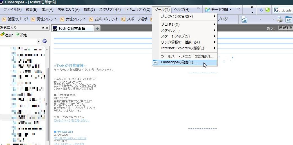Click the モード切替 mode switch icon

[208, 10]
